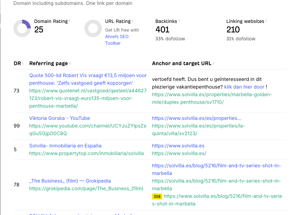The image size is (297, 215).
Task: Click the URL Rating empty donut chart
Action: pyautogui.click(x=93, y=28)
